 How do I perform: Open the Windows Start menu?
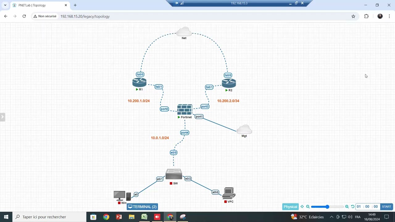click(x=6, y=217)
